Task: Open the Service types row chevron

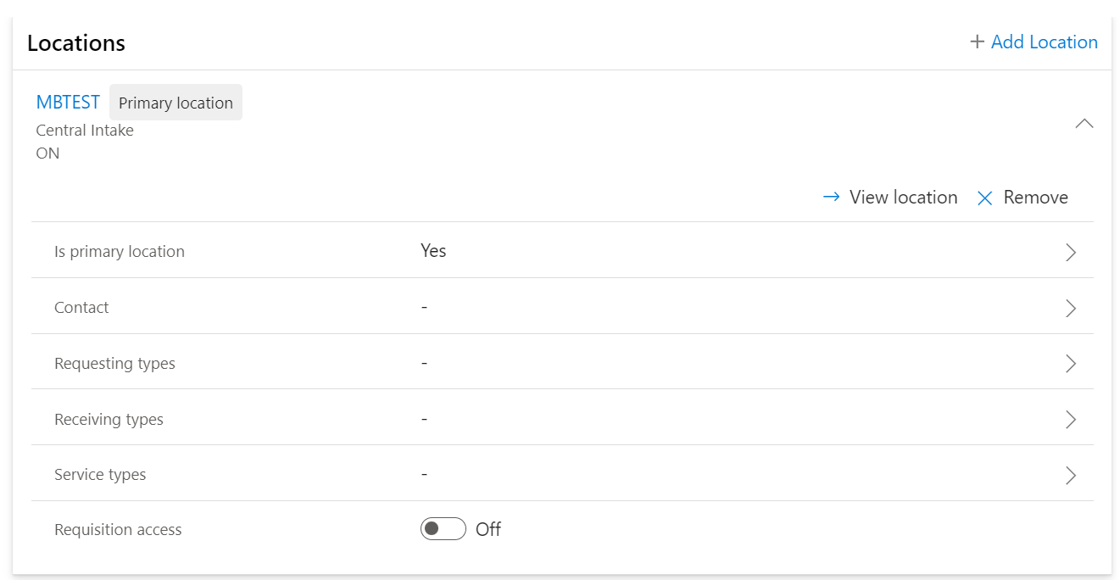Action: [x=1071, y=476]
